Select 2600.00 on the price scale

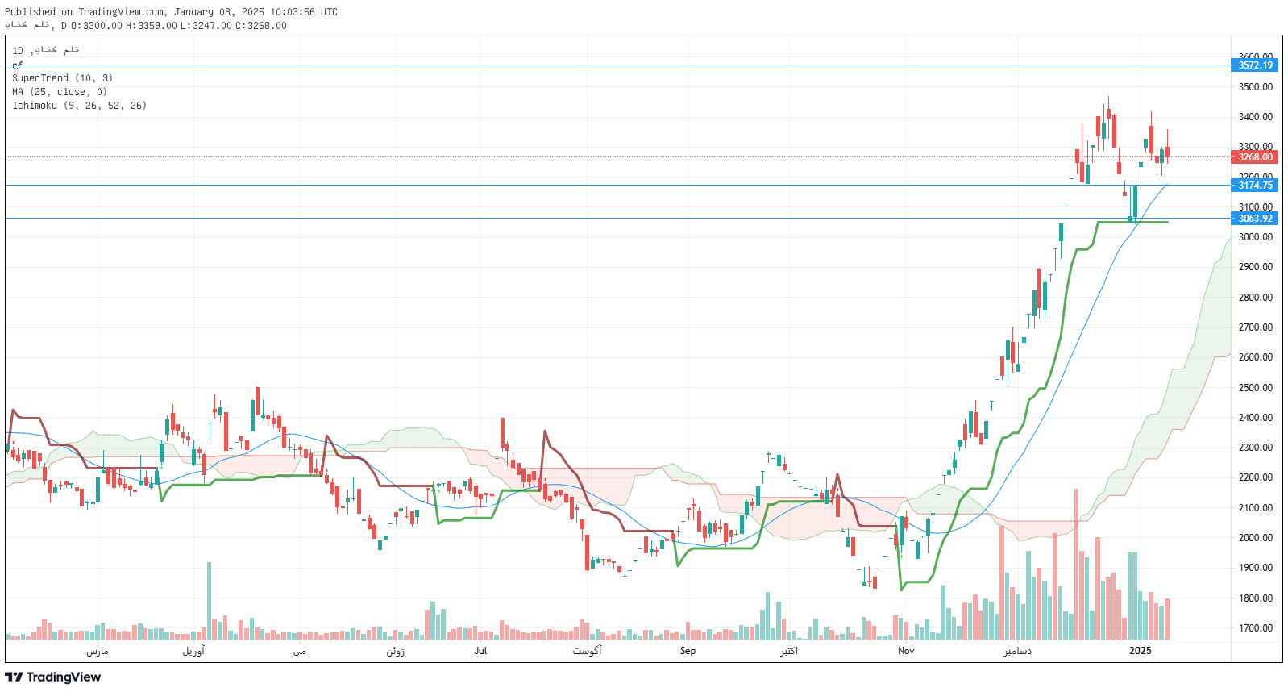tap(1256, 357)
